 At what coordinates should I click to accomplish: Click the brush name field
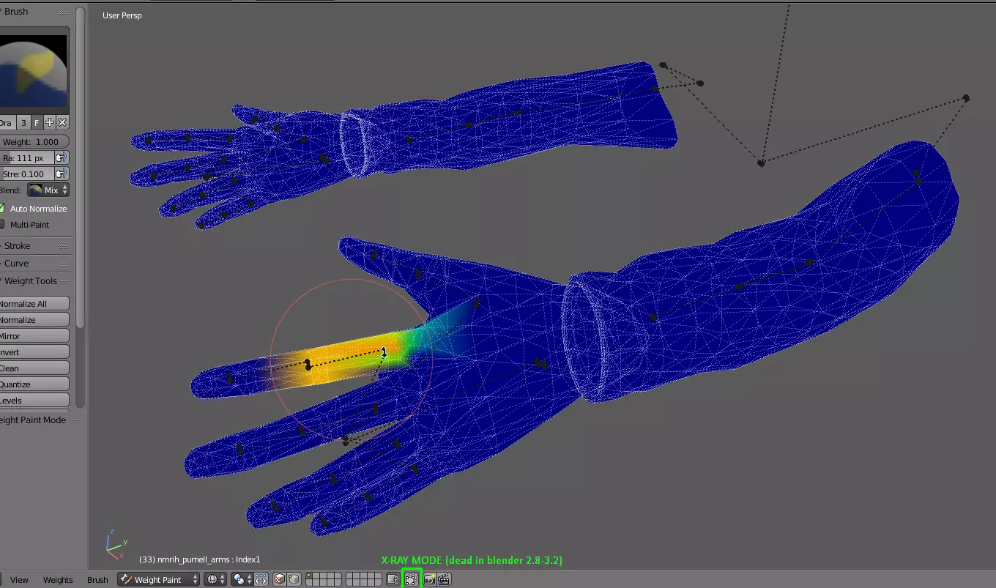8,122
